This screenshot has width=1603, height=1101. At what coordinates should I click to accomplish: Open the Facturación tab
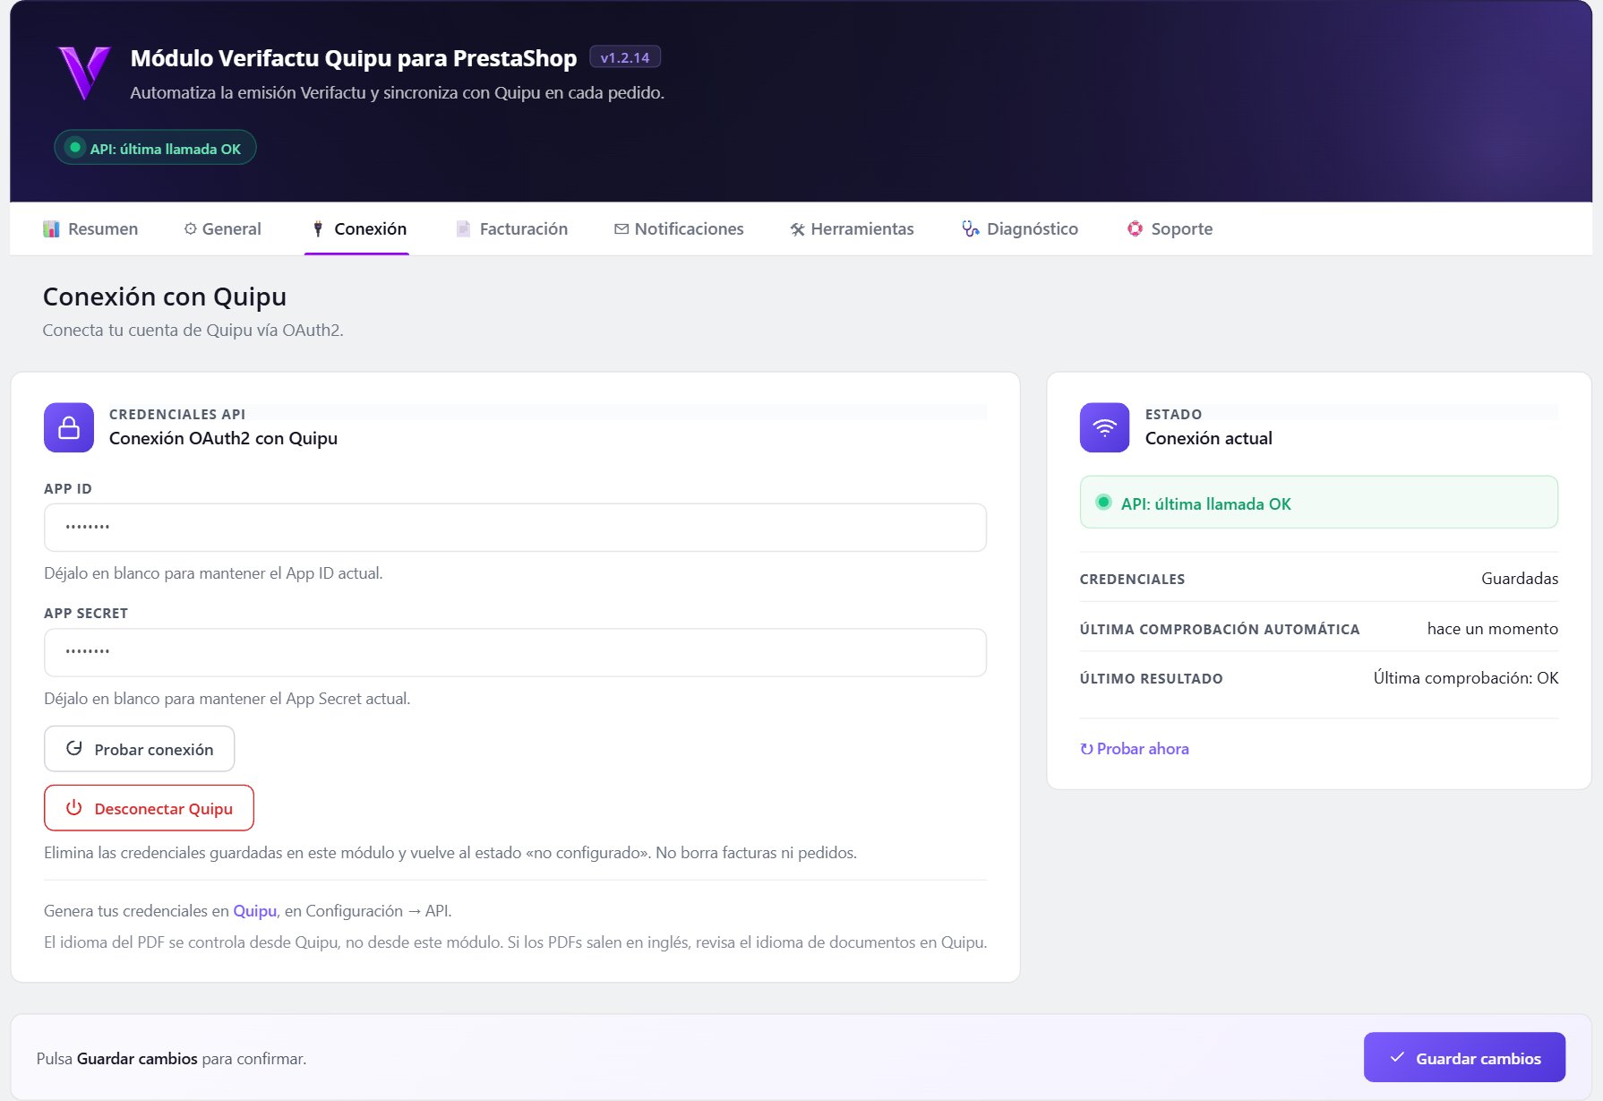(x=510, y=228)
